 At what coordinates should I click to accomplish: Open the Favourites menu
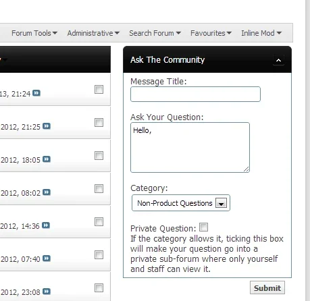211,33
